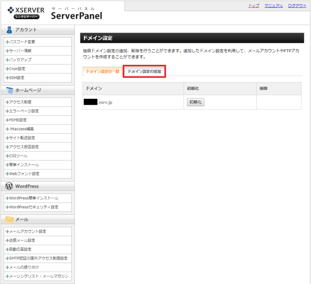Open パスワード変更 in the sidebar

point(22,42)
